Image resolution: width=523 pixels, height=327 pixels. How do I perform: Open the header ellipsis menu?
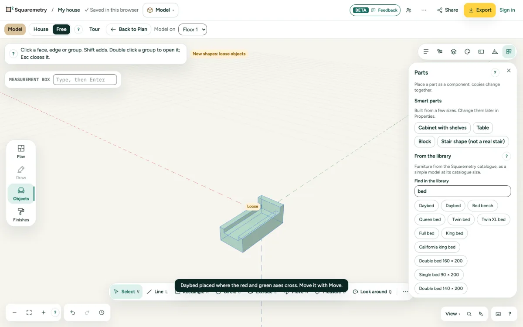tap(424, 10)
